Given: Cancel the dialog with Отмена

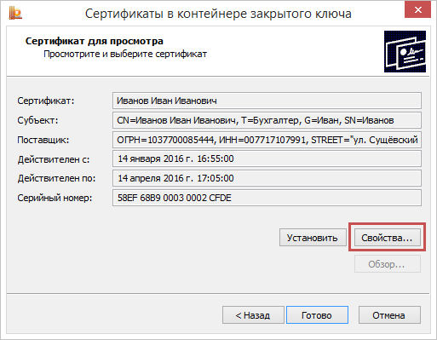Looking at the screenshot, I should [389, 314].
